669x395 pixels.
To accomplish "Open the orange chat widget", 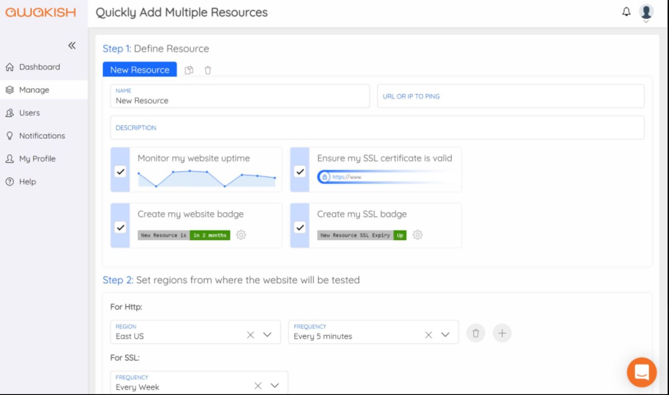I will [642, 372].
